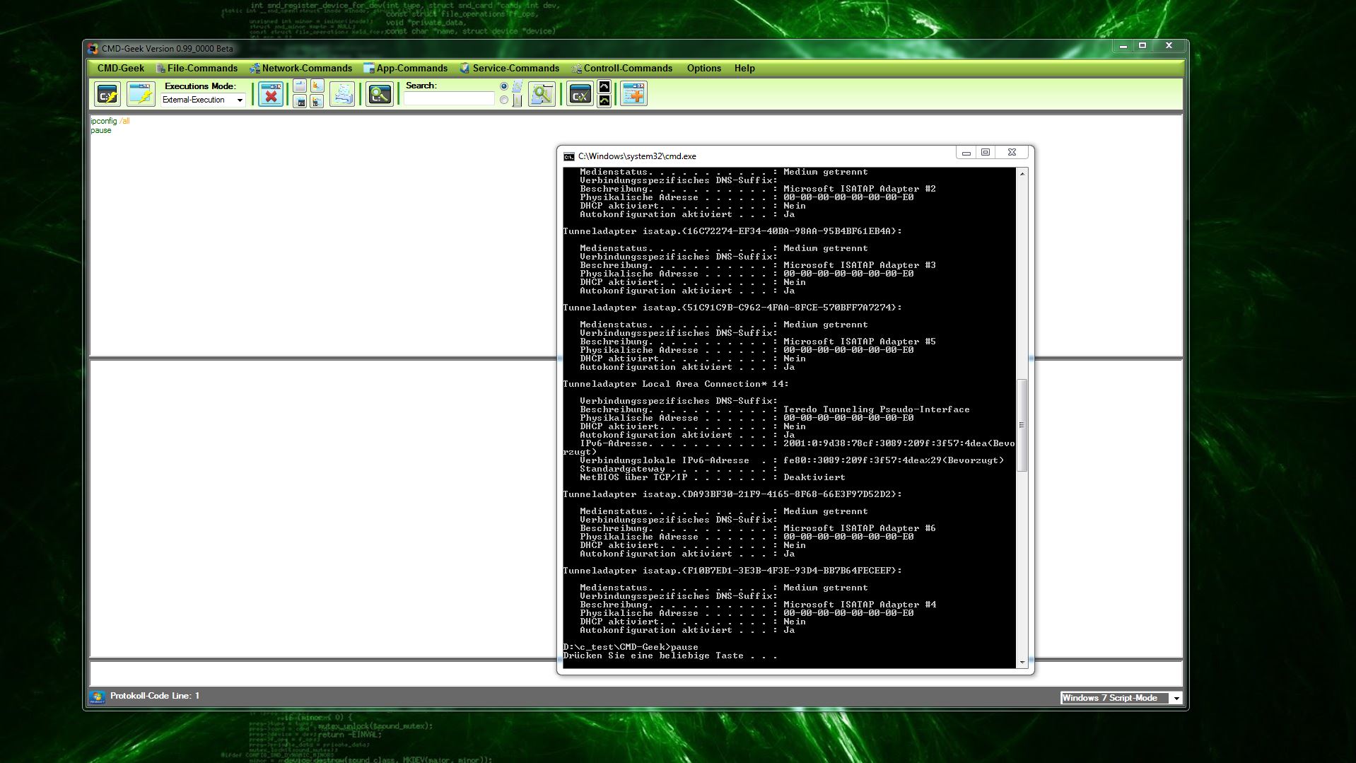This screenshot has width=1356, height=763.
Task: Click the cmd.exe scrollbar up arrow
Action: tap(1022, 173)
